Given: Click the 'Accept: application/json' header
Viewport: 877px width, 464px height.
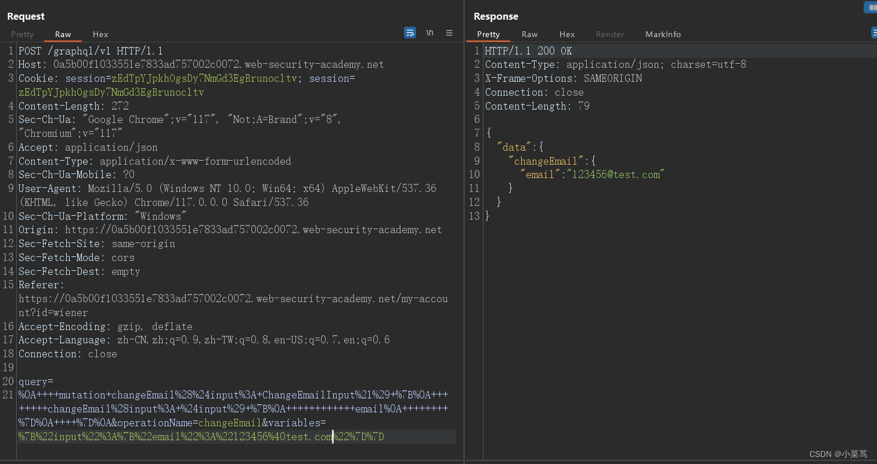Looking at the screenshot, I should (88, 147).
